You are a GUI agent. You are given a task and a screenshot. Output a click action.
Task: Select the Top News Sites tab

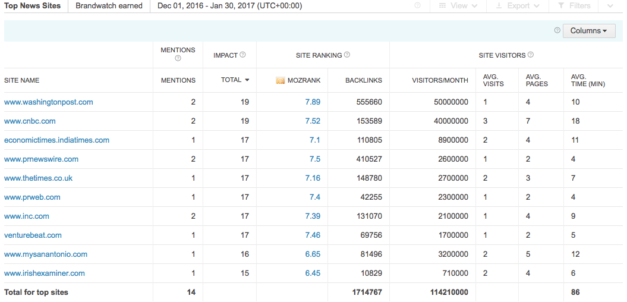click(31, 6)
